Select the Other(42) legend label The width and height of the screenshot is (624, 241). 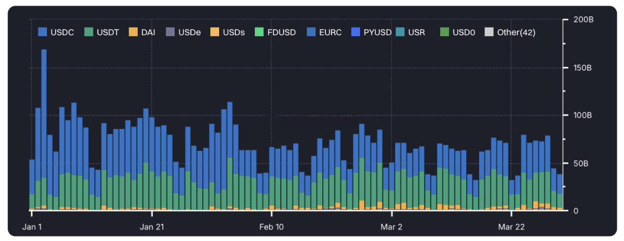pyautogui.click(x=516, y=32)
